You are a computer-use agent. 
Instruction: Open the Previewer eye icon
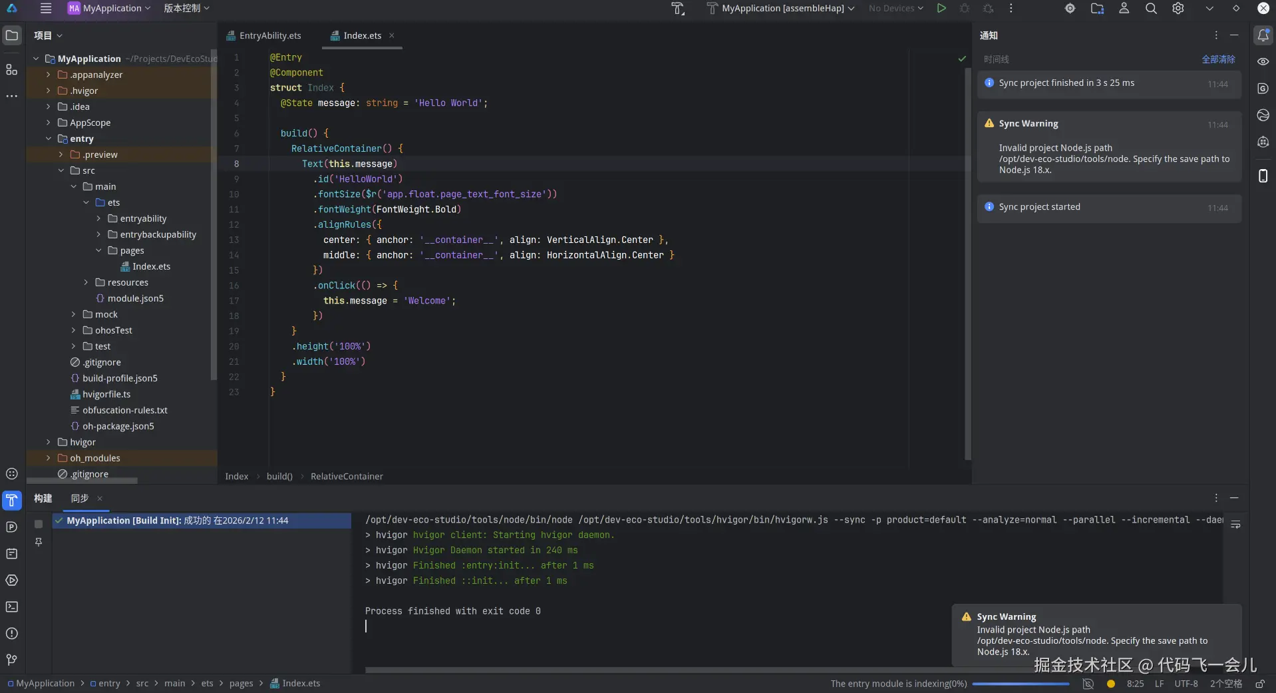(1263, 61)
